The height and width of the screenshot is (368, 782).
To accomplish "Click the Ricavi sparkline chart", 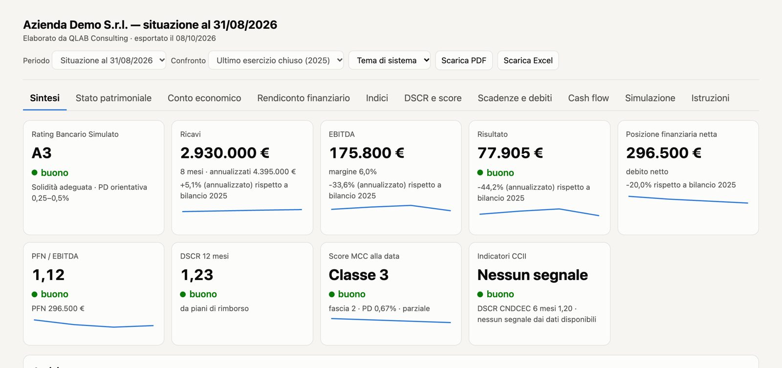I will [242, 211].
